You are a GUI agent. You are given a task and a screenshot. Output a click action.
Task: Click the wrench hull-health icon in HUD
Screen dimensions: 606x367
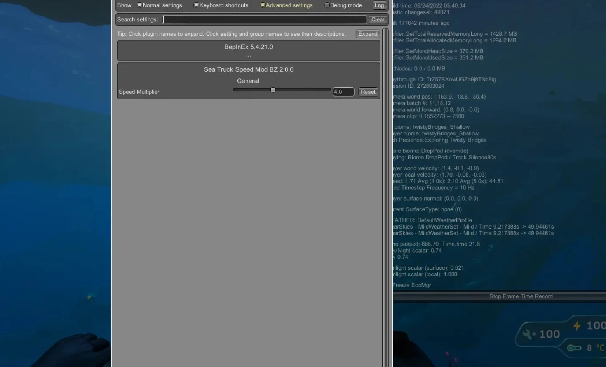click(x=529, y=334)
